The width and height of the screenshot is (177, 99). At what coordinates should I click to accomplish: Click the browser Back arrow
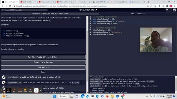click(x=2, y=6)
